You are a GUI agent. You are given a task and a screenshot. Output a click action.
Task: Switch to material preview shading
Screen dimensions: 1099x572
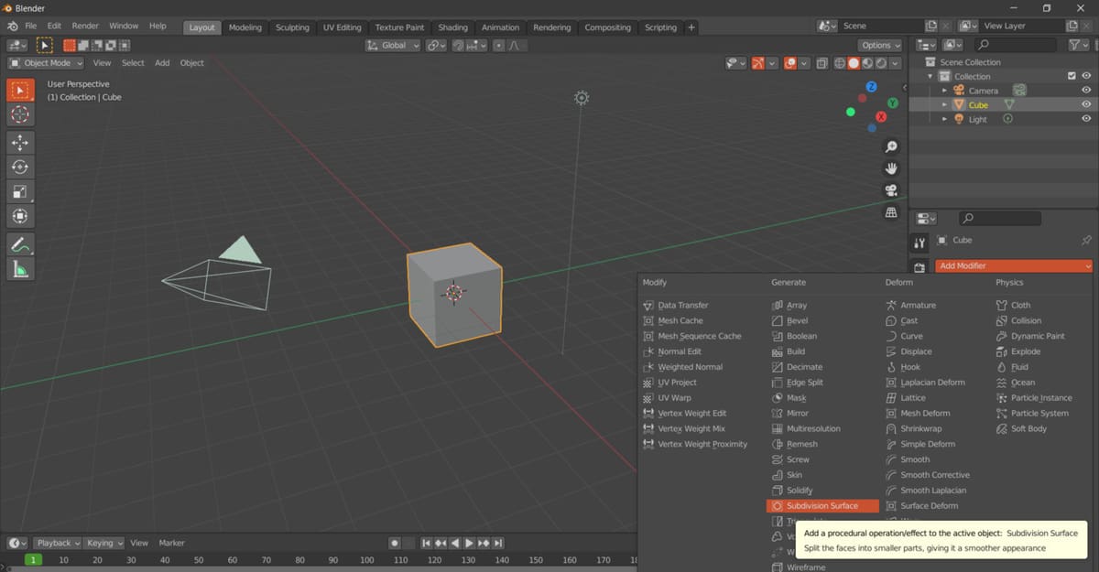tap(867, 63)
